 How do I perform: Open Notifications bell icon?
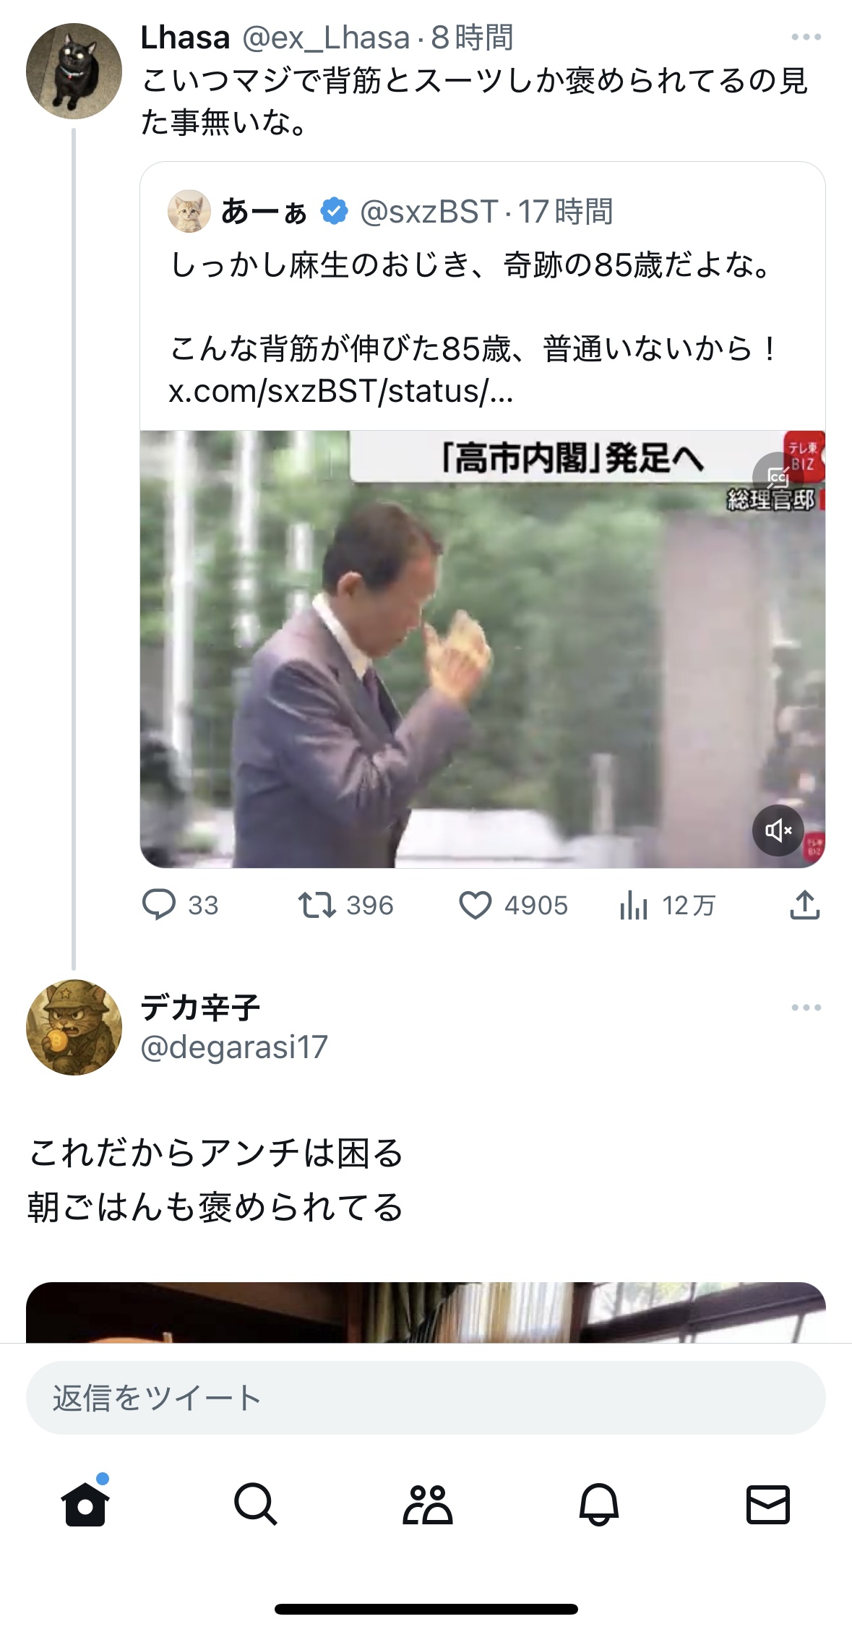point(599,1506)
